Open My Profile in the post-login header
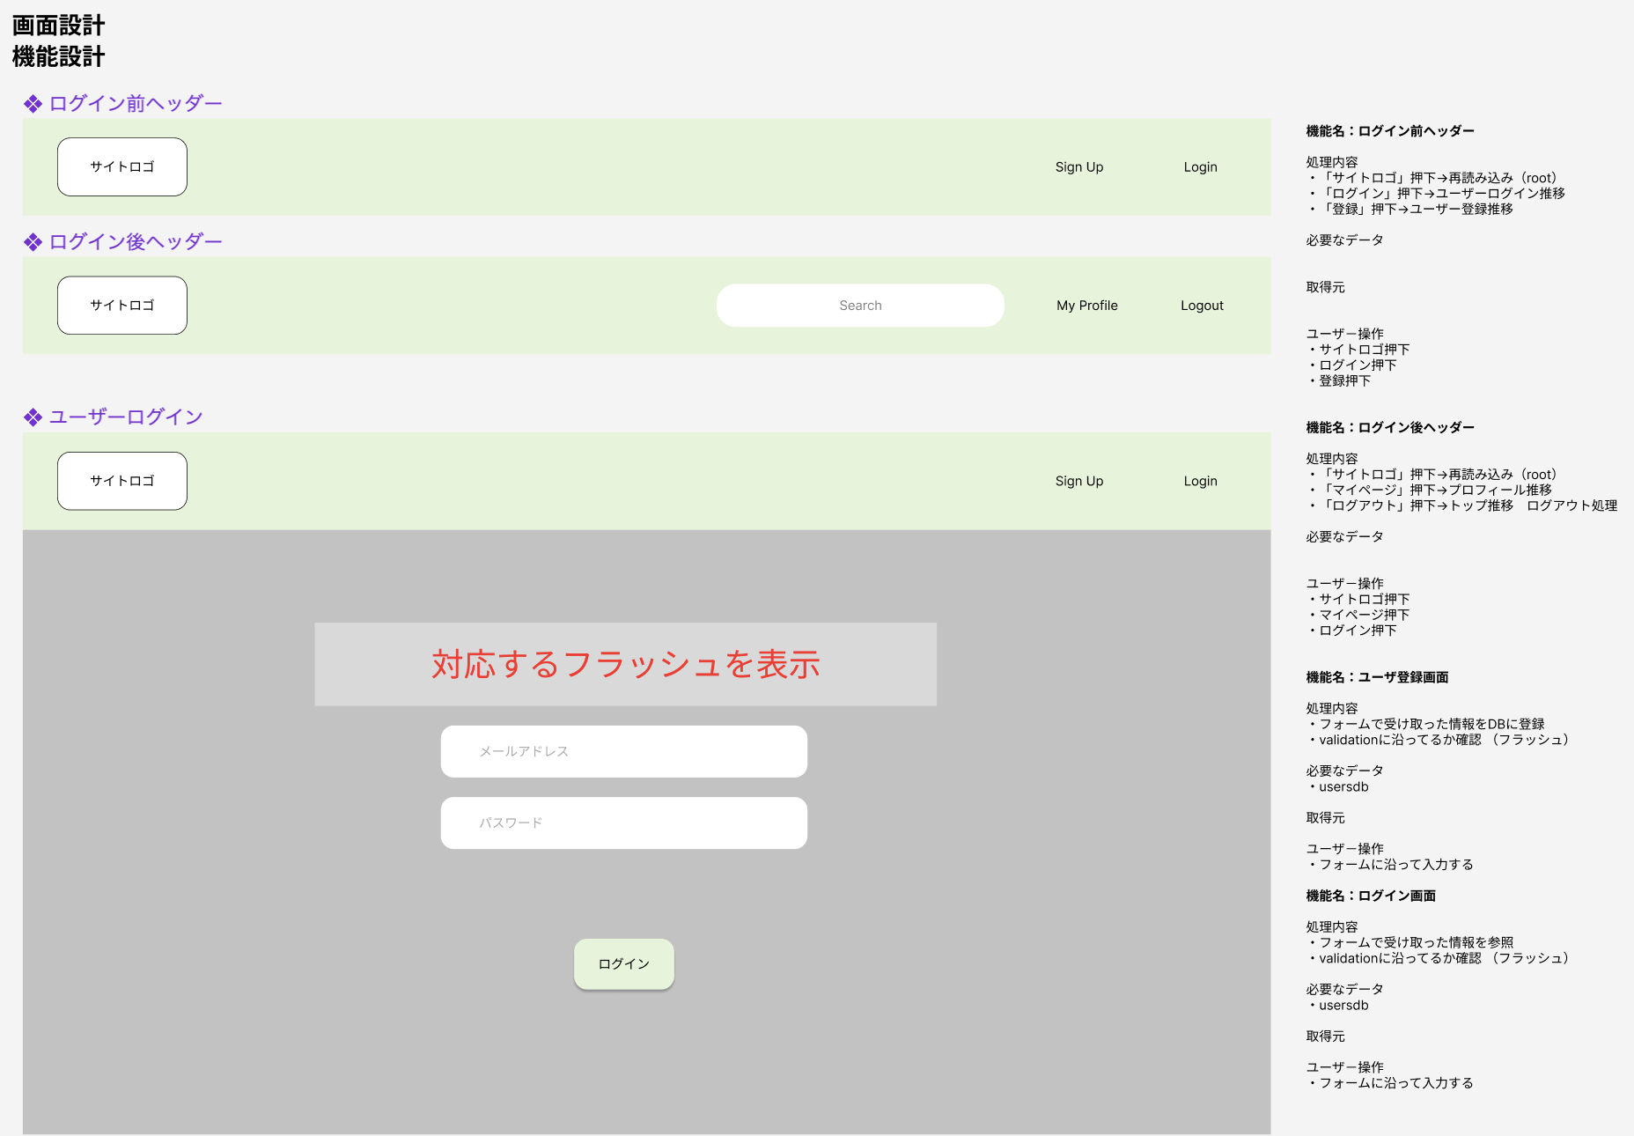This screenshot has height=1136, width=1634. pos(1087,305)
